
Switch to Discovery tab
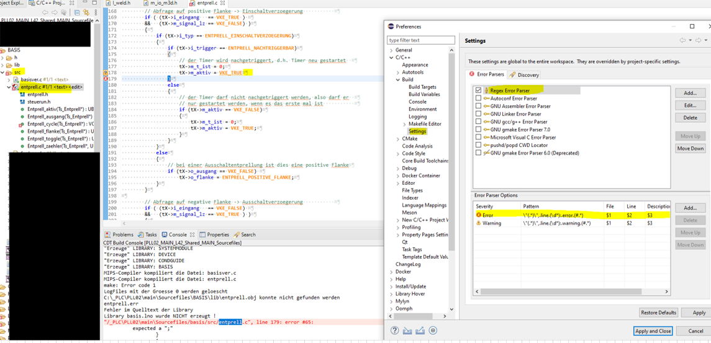523,75
